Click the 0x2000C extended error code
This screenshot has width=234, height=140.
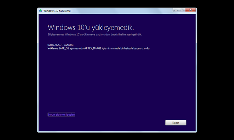pos(68,45)
